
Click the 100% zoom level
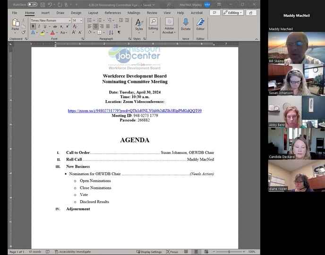(252, 252)
